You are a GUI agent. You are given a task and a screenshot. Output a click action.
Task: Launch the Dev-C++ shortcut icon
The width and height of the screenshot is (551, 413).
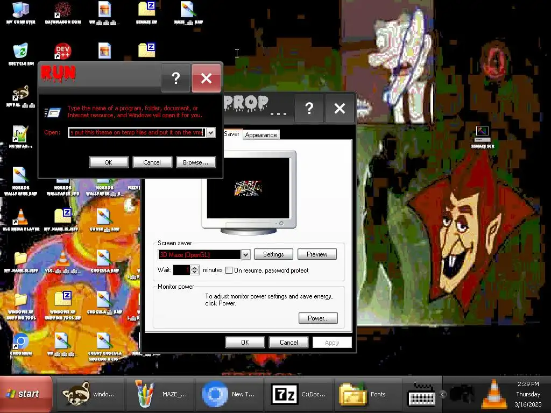coord(62,51)
